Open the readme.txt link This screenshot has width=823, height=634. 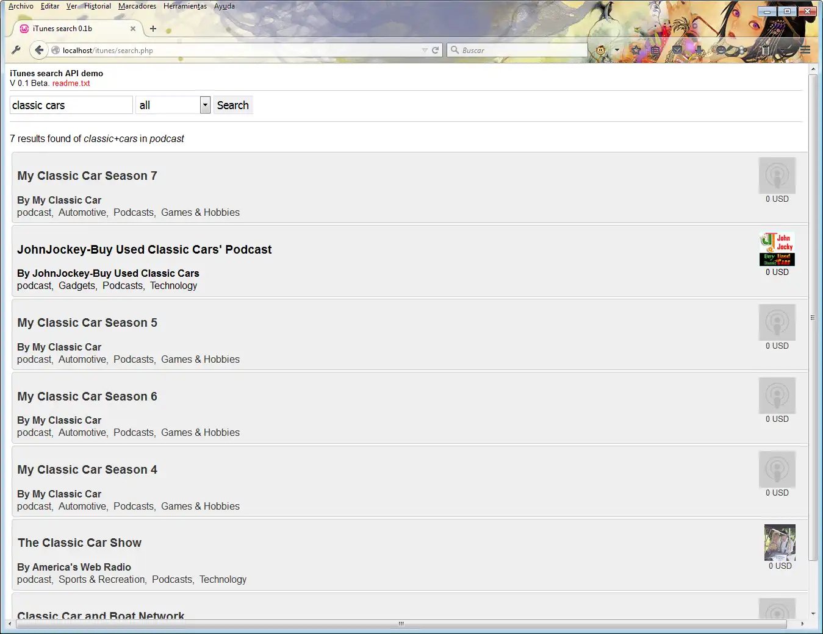tap(71, 84)
